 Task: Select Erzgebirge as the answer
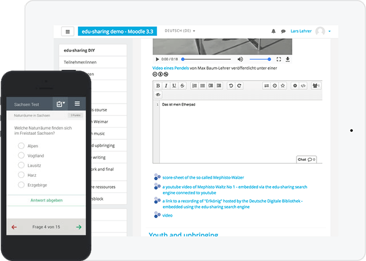pos(21,185)
